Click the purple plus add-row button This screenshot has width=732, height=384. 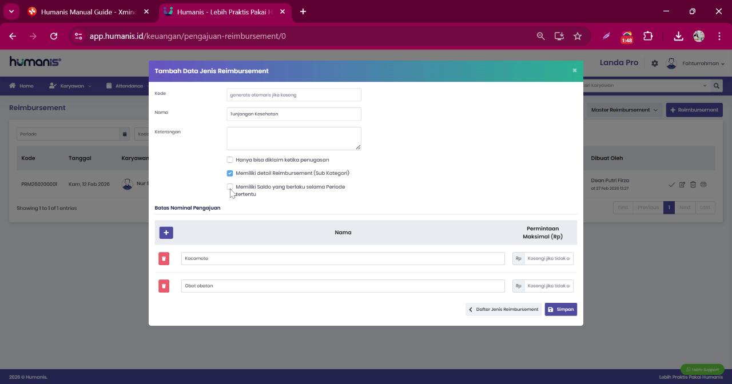click(x=166, y=233)
